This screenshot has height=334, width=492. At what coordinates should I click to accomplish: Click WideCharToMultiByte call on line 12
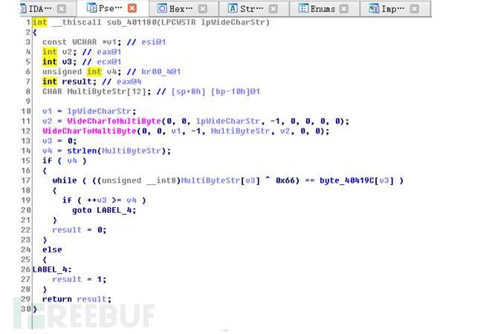pyautogui.click(x=89, y=131)
